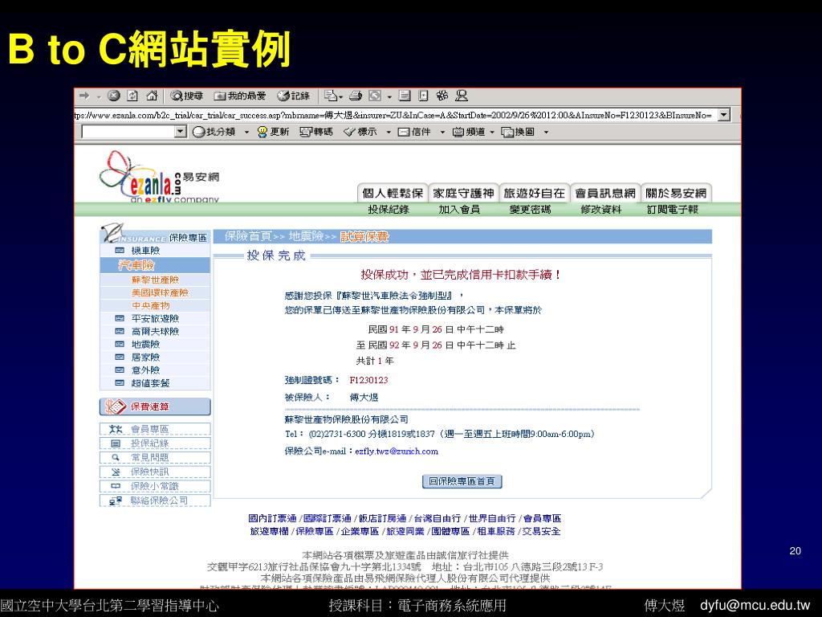Open dropdown arrow next to 信件
The width and height of the screenshot is (822, 617).
[442, 133]
